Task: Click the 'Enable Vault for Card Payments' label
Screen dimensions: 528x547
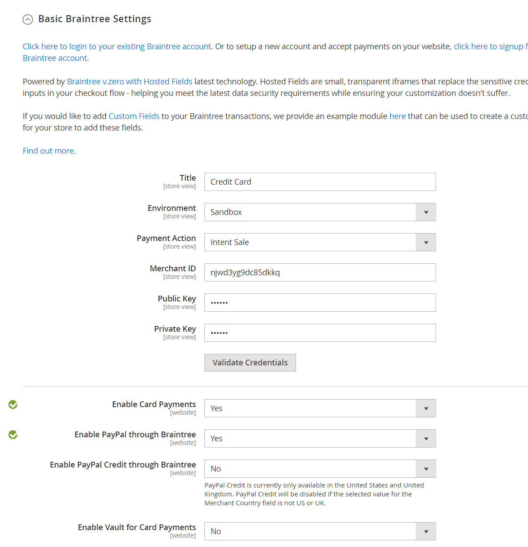Action: (x=137, y=527)
